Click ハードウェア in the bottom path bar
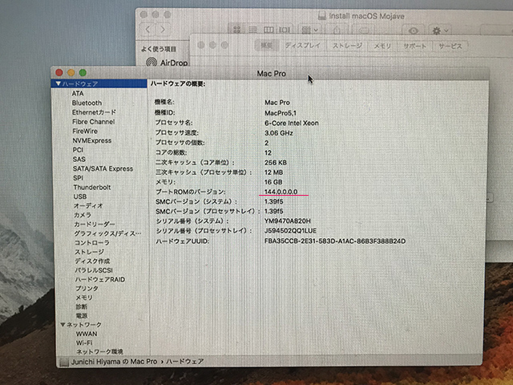This screenshot has width=513, height=385. click(x=185, y=362)
